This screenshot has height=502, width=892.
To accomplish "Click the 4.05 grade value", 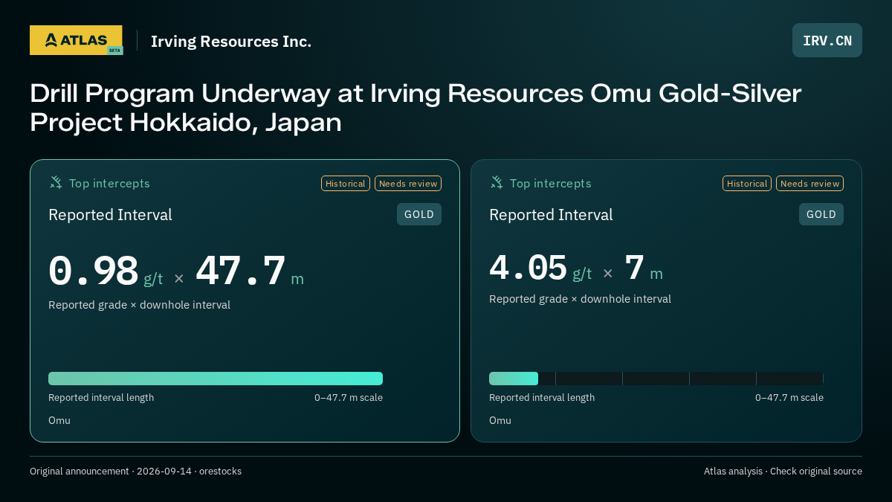I will [529, 268].
